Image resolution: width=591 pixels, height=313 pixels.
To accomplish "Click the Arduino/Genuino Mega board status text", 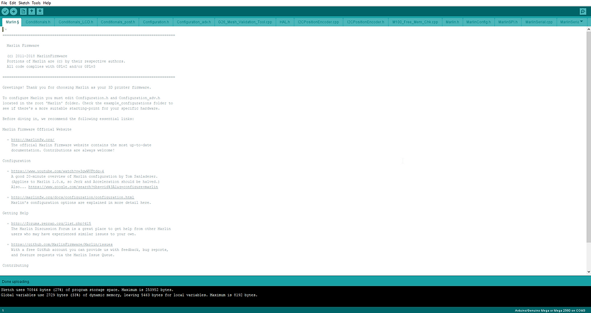I will 551,311.
